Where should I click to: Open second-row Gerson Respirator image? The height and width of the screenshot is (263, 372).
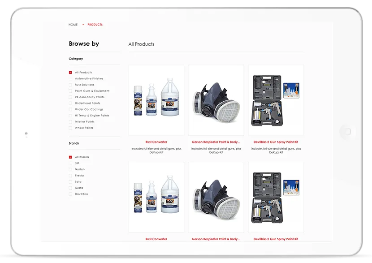tap(216, 197)
